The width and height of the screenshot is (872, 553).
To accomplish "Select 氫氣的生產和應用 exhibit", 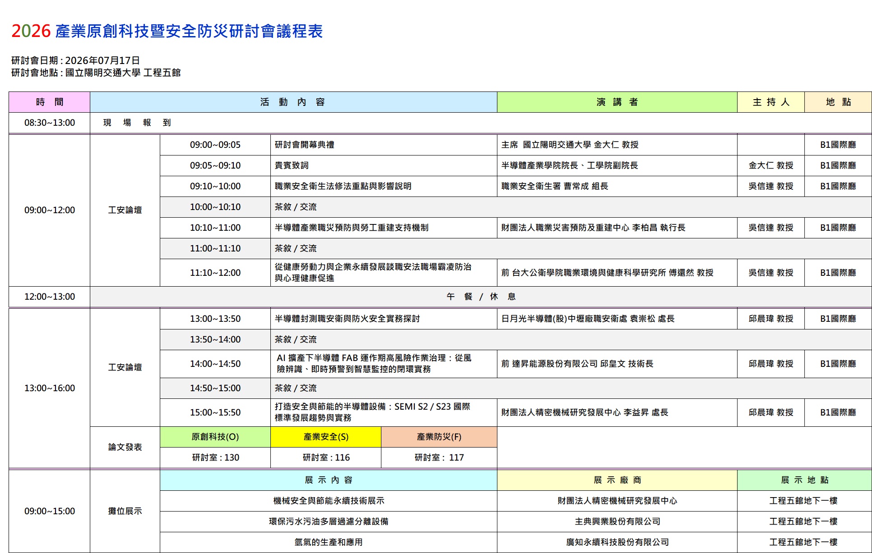I will (x=329, y=542).
